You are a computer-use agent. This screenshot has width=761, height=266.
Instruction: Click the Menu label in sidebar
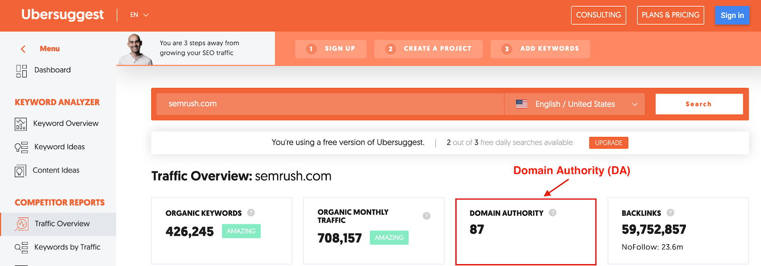pyautogui.click(x=50, y=48)
